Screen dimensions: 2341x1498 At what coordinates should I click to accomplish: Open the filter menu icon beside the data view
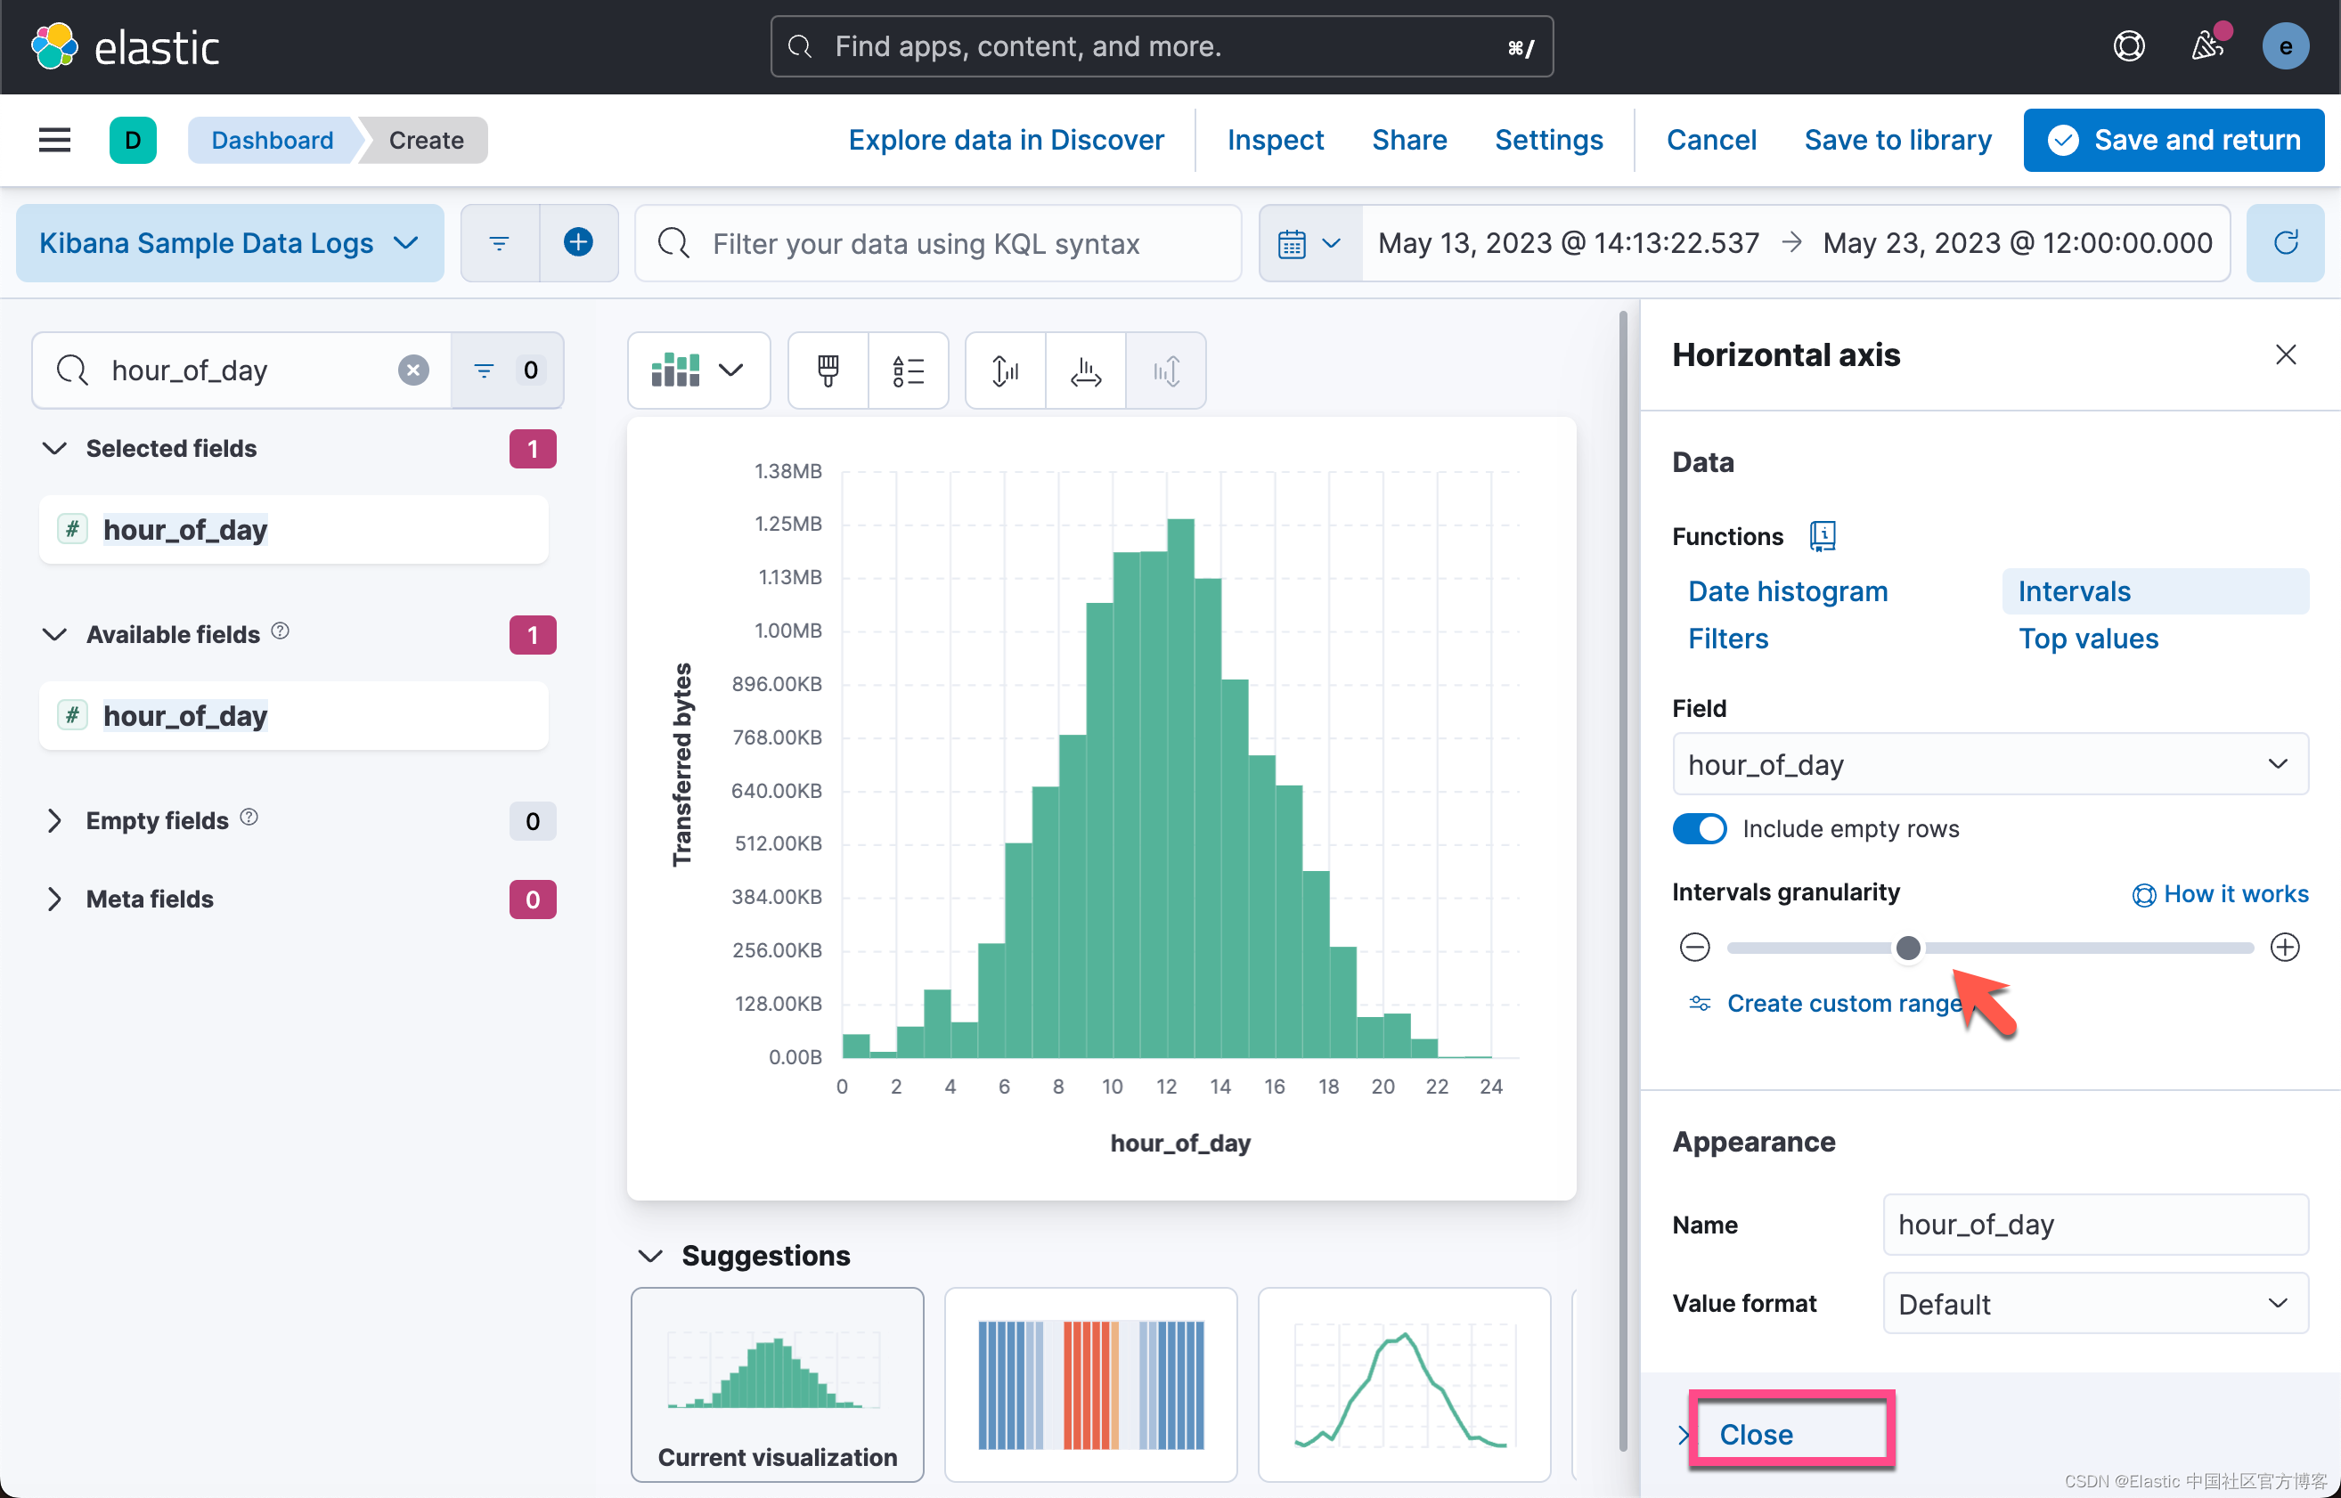pos(499,242)
